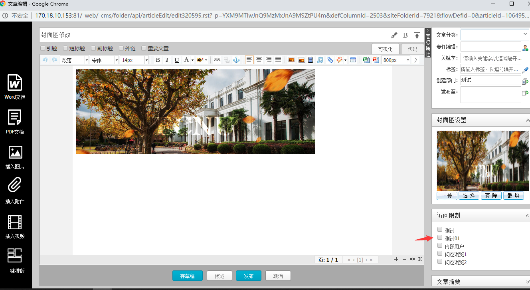Switch to the 可视化 editor tab
Screen dimensions: 530x290
click(x=385, y=49)
